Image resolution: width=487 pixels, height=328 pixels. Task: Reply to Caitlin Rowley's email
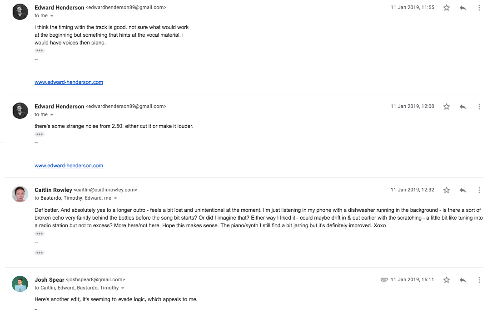click(x=463, y=190)
